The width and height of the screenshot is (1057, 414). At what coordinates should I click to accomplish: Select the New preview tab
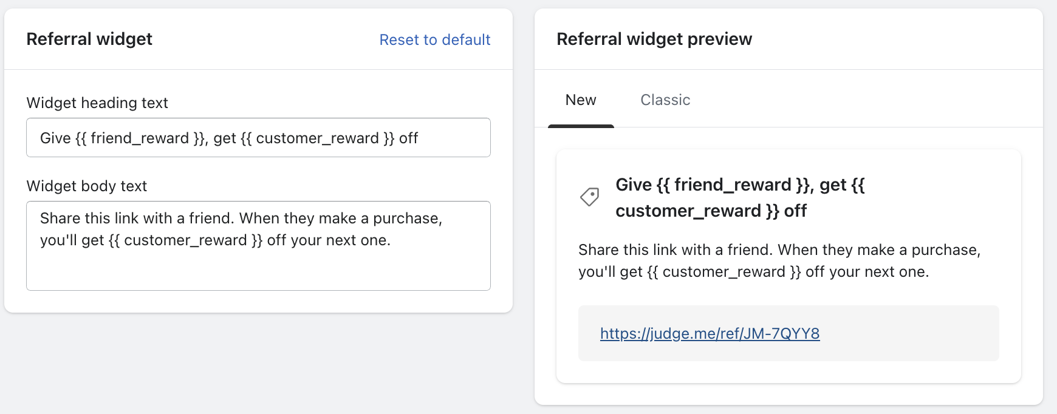pos(581,100)
